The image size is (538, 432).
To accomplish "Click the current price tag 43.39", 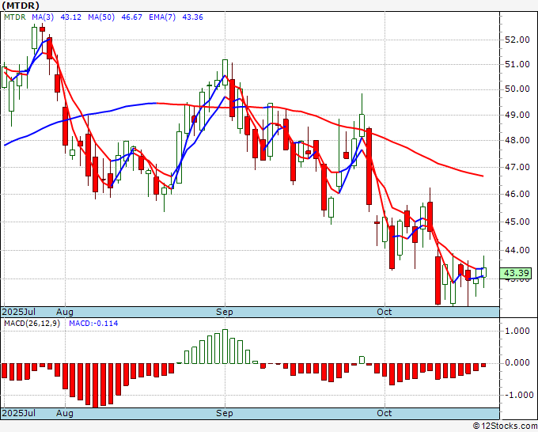I will (516, 273).
